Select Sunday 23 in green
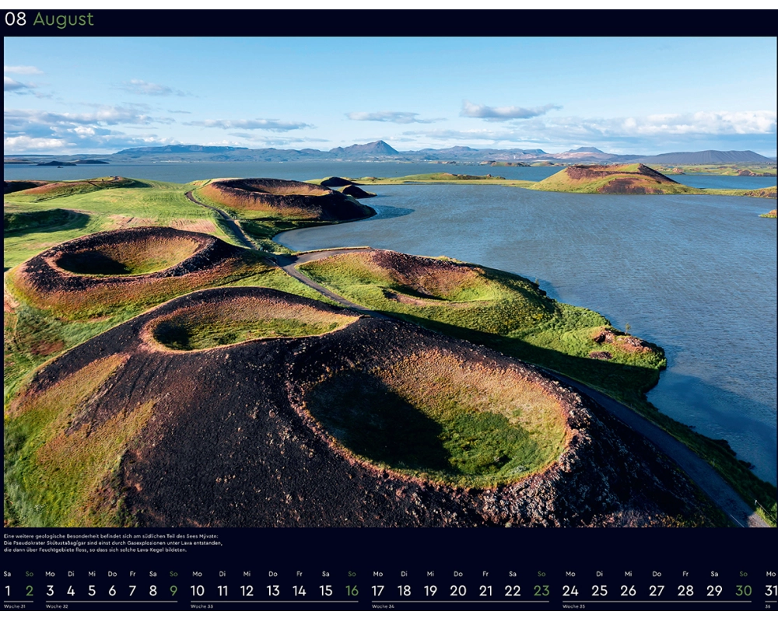Viewport: 778px width, 622px height. pos(541,591)
